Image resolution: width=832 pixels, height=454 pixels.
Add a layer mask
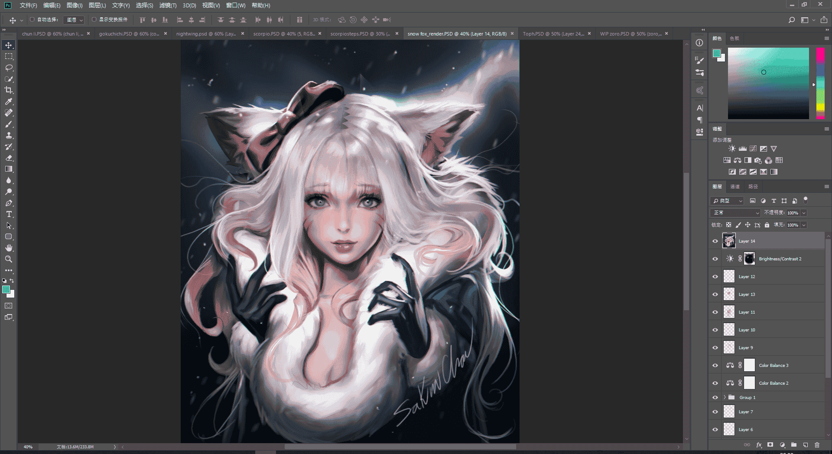pyautogui.click(x=770, y=445)
